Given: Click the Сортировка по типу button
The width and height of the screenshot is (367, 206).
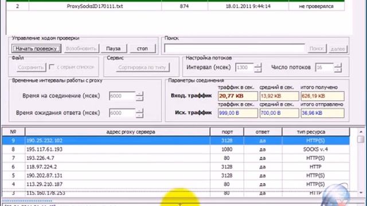Looking at the screenshot, I should click(x=142, y=68).
